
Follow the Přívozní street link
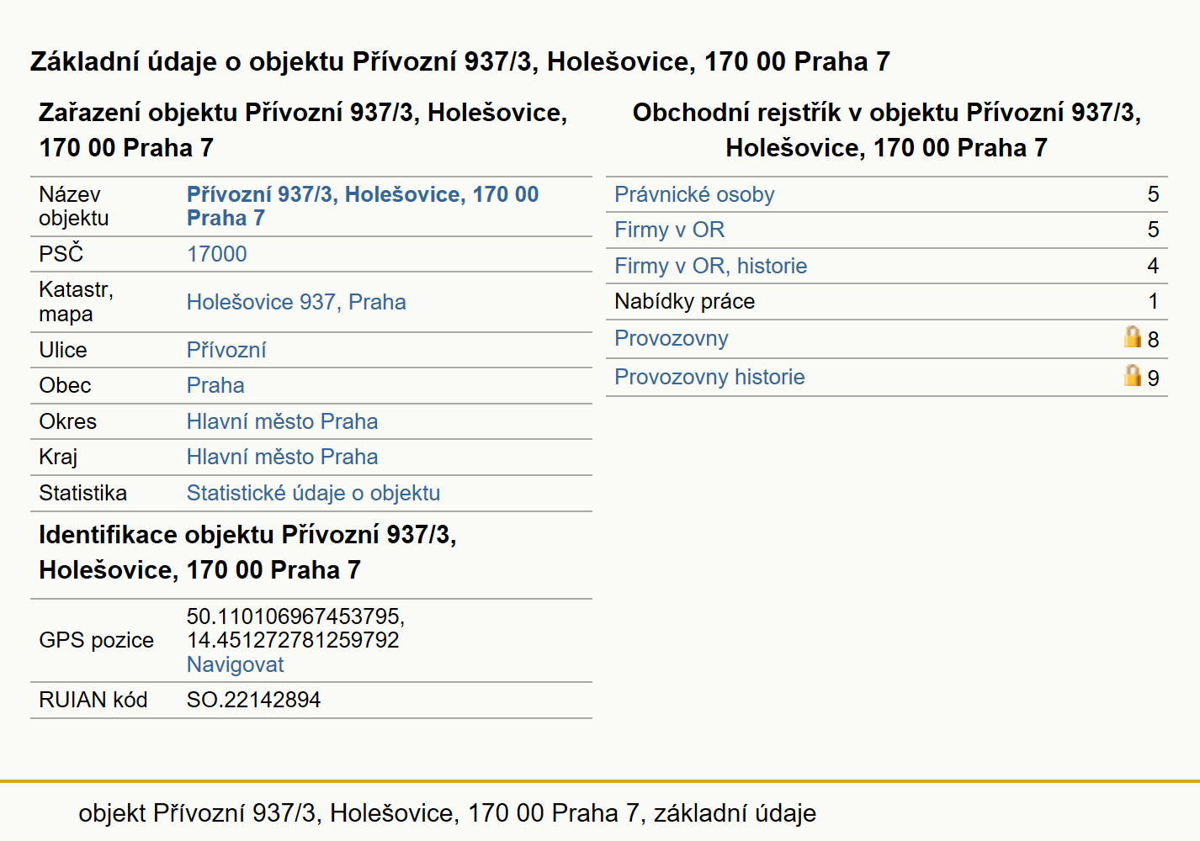click(226, 350)
